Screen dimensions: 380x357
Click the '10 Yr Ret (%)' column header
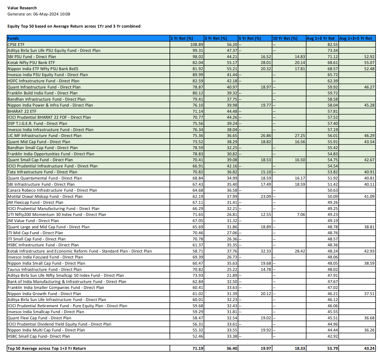pyautogui.click(x=289, y=38)
